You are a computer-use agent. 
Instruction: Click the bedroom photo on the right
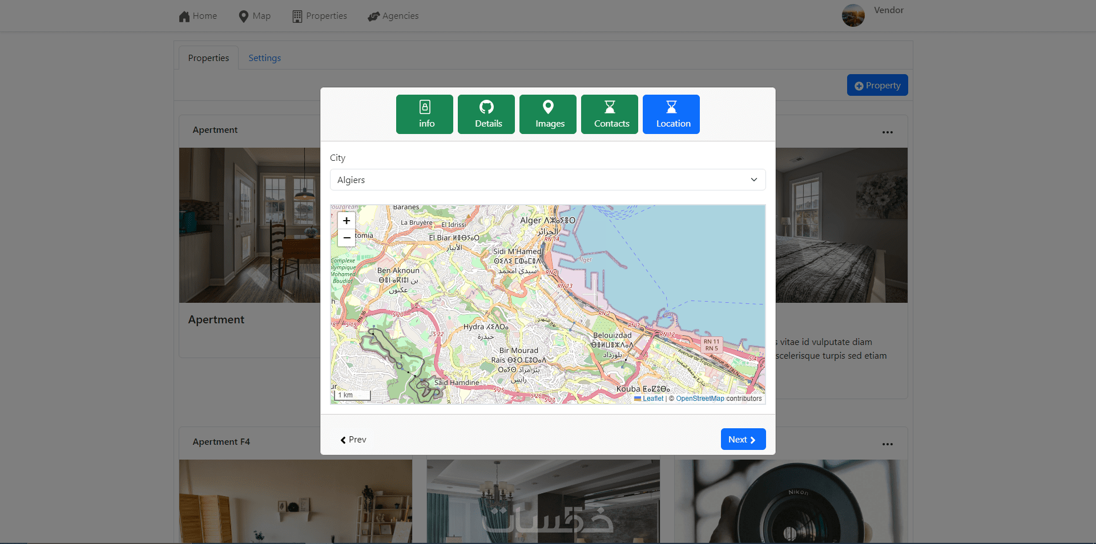pos(841,225)
